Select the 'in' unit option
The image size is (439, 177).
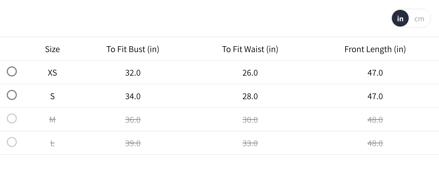coord(400,19)
